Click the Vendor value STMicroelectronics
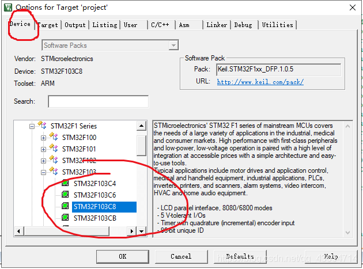 [67, 59]
